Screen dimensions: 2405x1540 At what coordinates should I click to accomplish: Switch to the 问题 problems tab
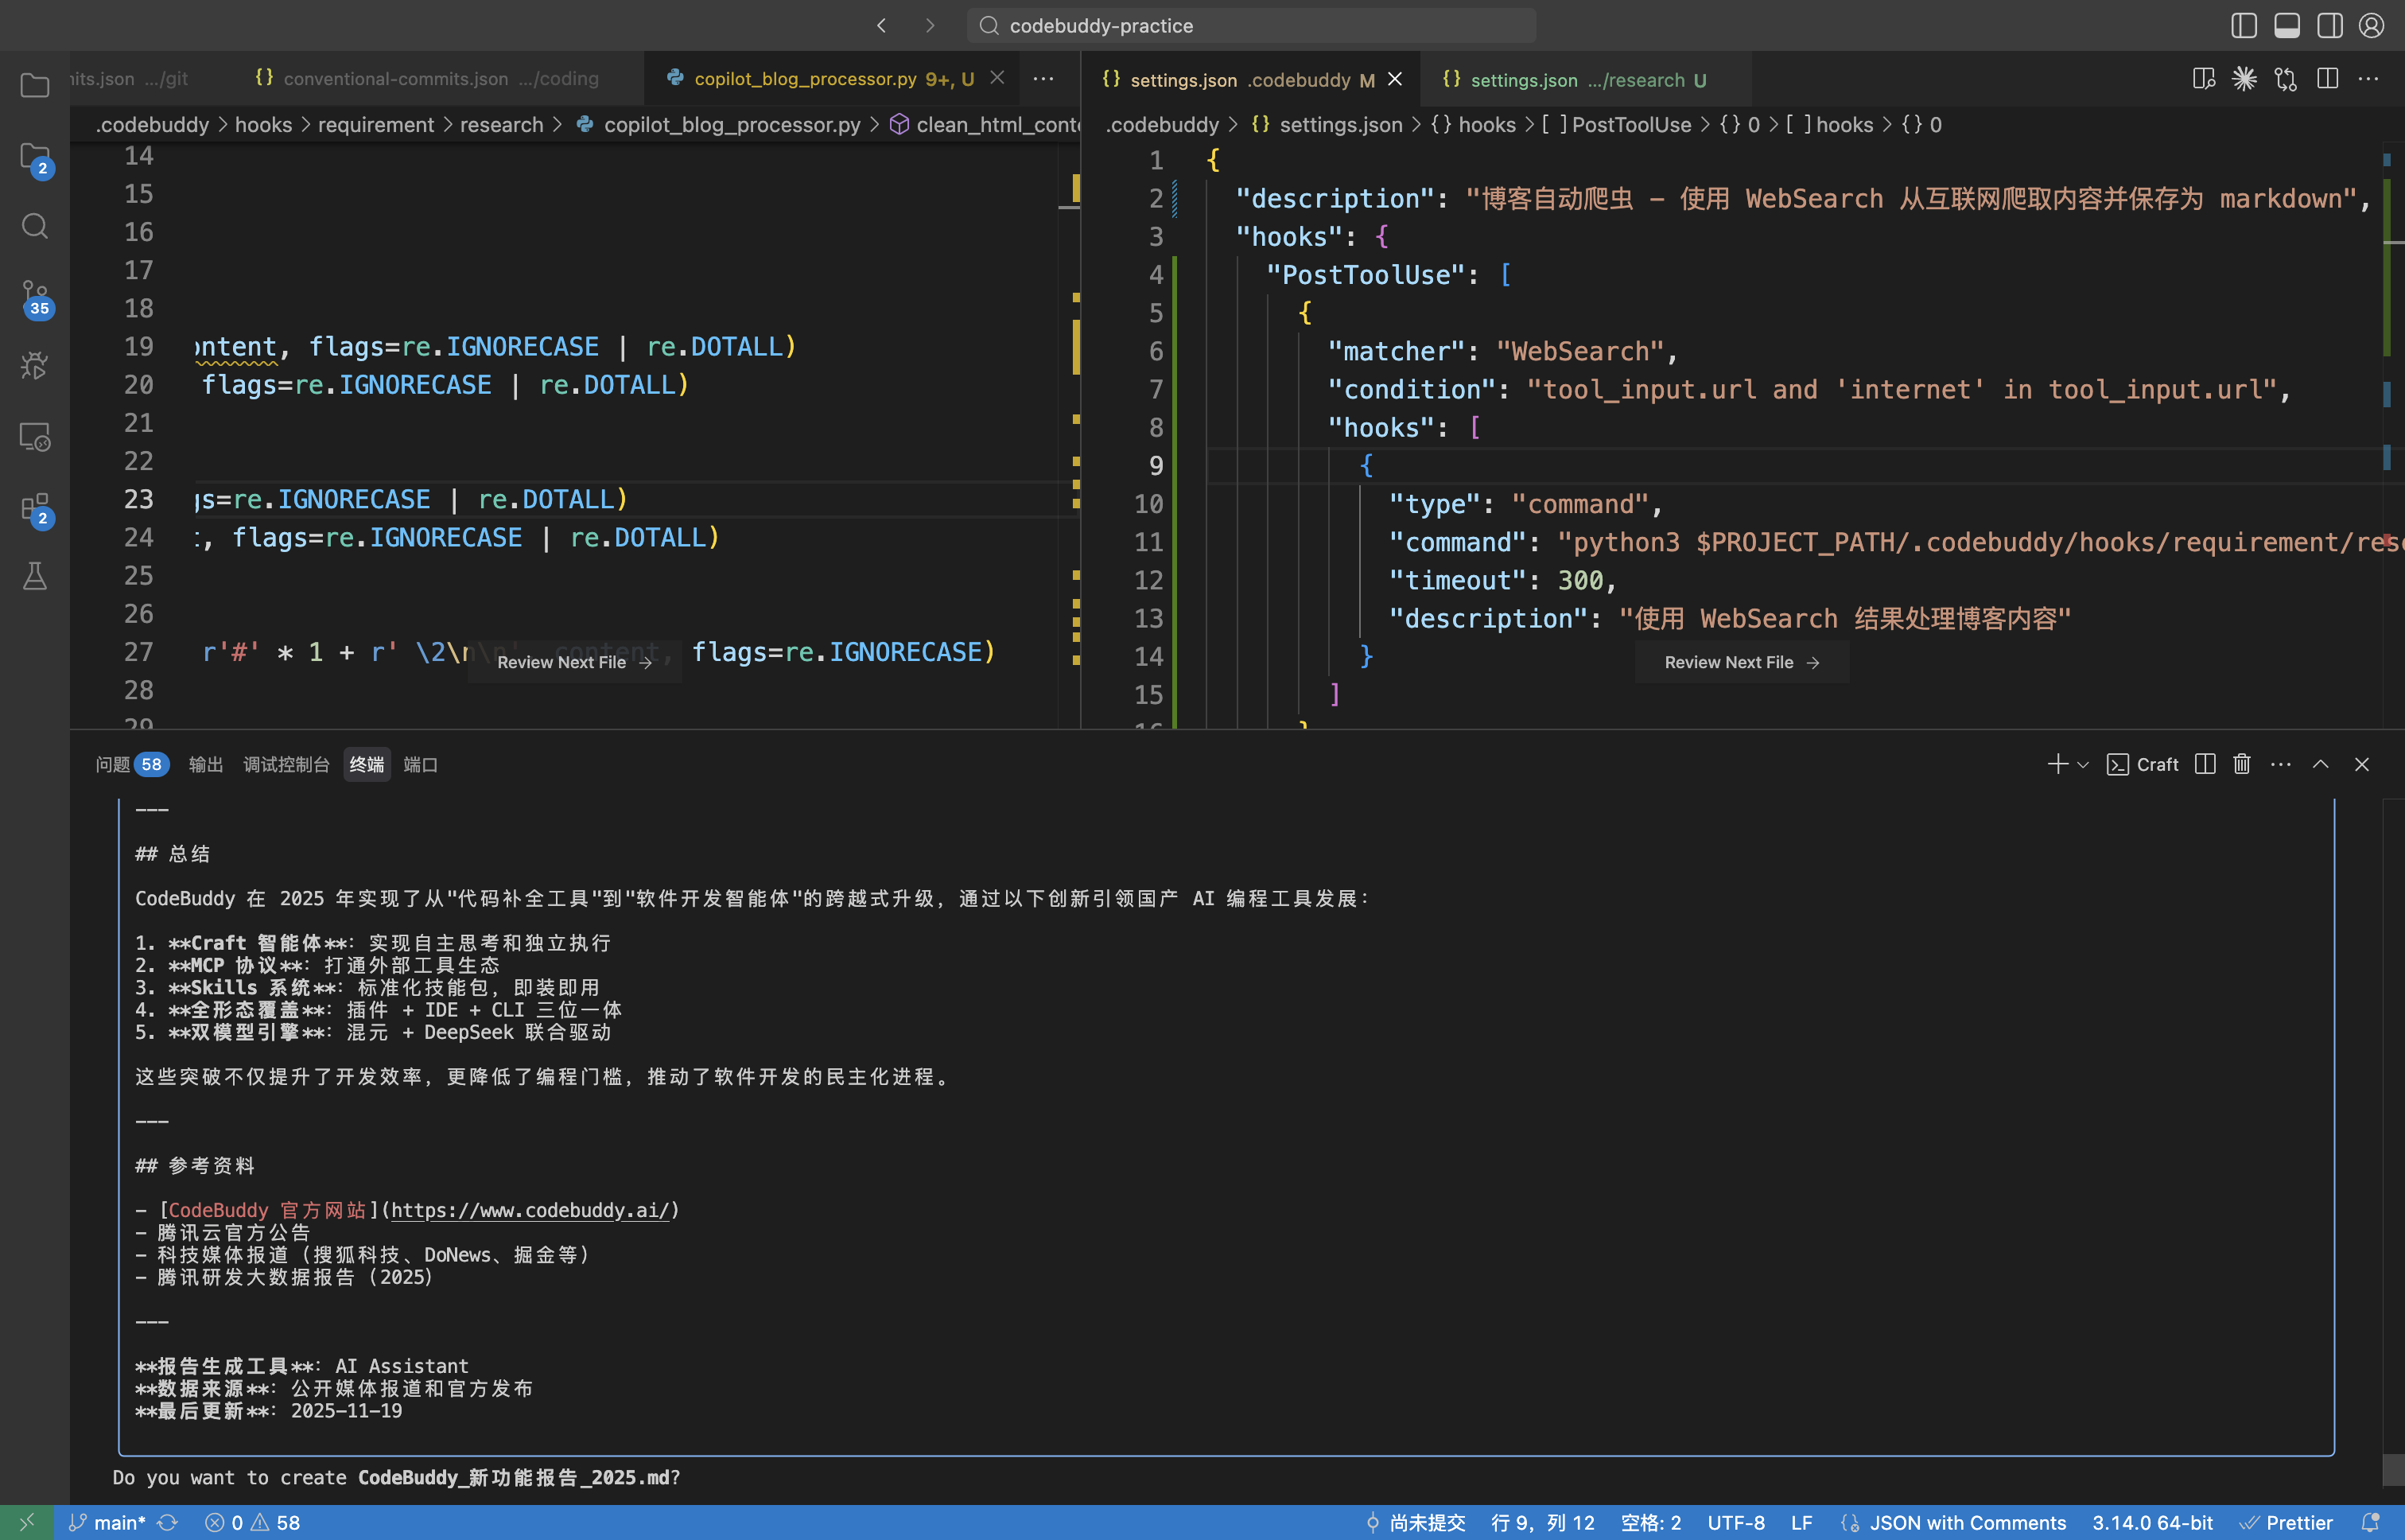click(x=132, y=764)
